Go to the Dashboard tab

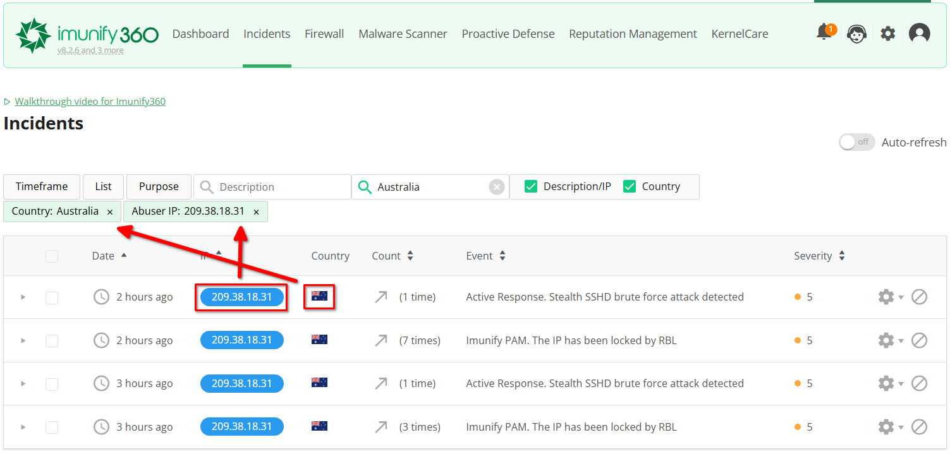pos(201,34)
